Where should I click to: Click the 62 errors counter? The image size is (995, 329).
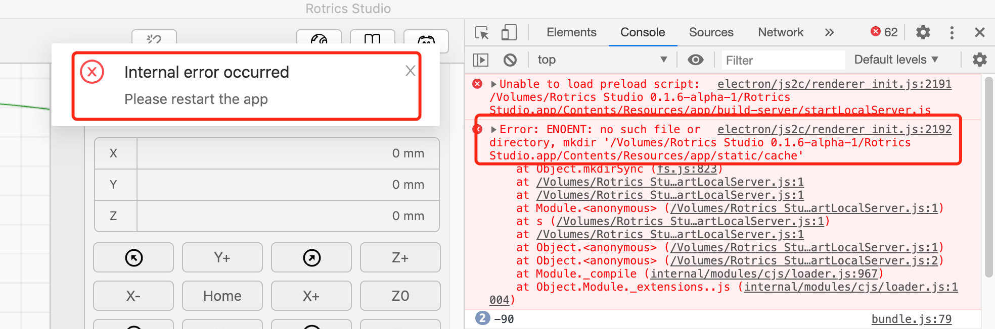pyautogui.click(x=884, y=32)
